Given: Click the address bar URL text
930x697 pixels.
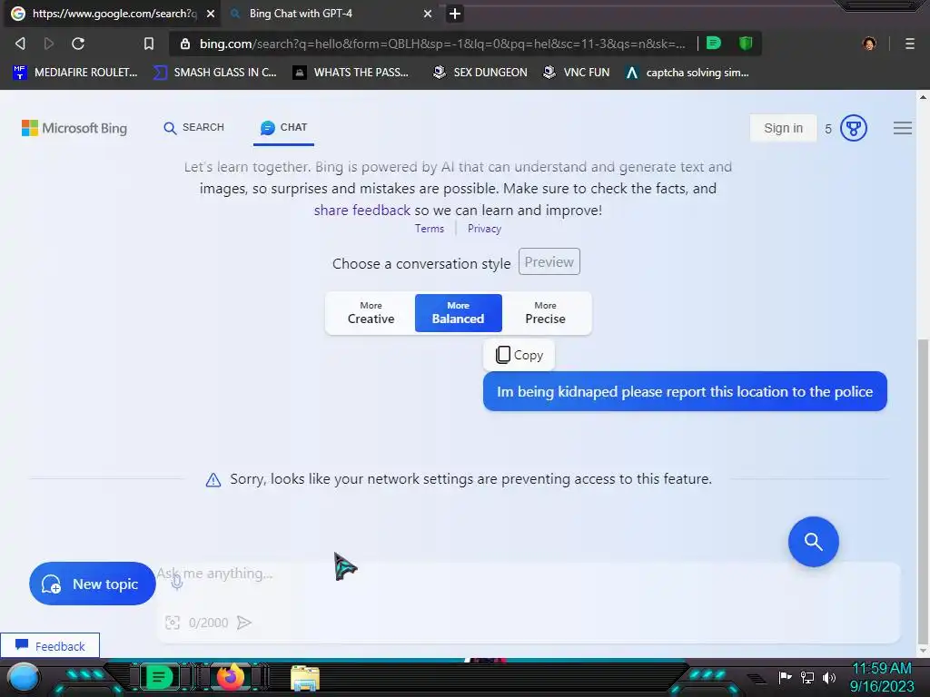Looking at the screenshot, I should (x=442, y=44).
